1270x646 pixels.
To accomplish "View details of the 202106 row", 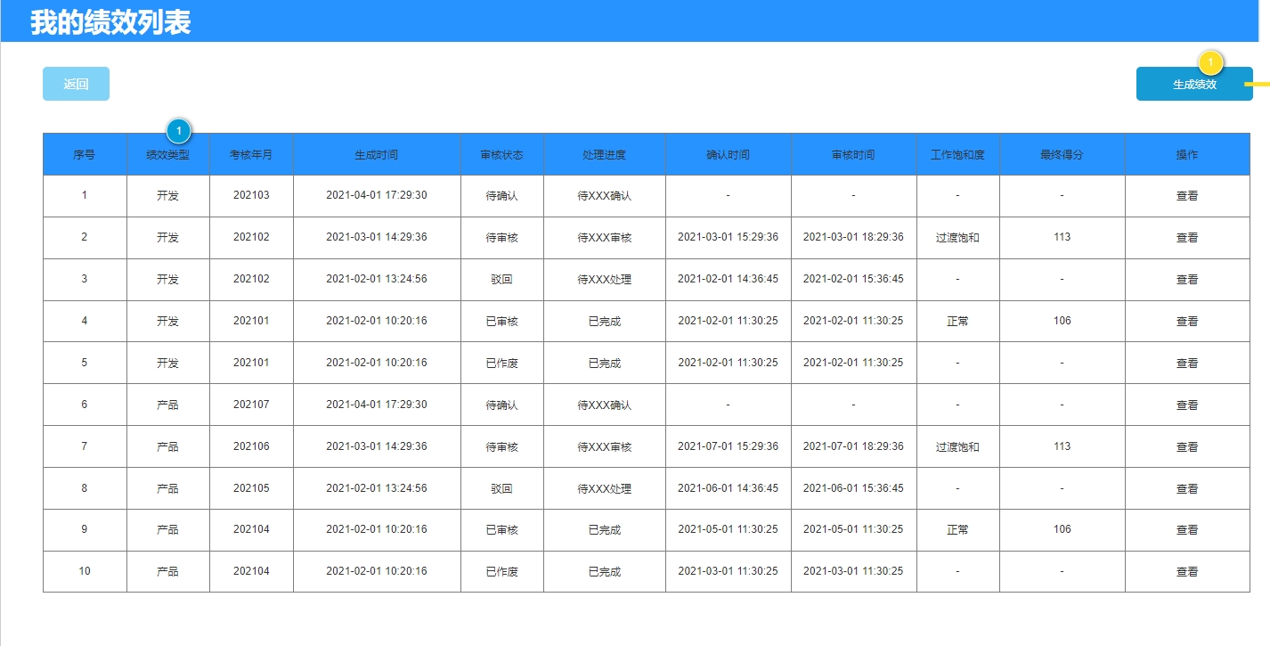I will 1187,447.
